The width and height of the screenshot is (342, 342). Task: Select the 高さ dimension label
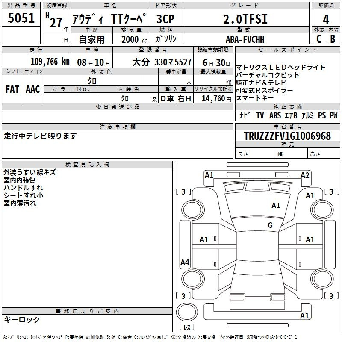[x=315, y=154]
